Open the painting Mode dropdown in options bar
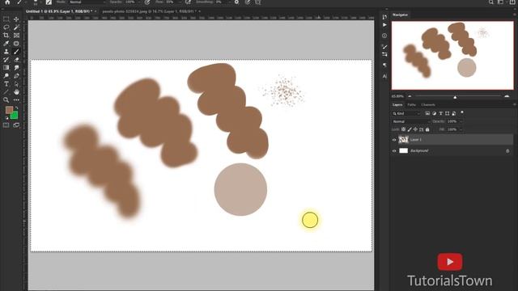Viewport: 518px width, 291px height. [x=87, y=2]
